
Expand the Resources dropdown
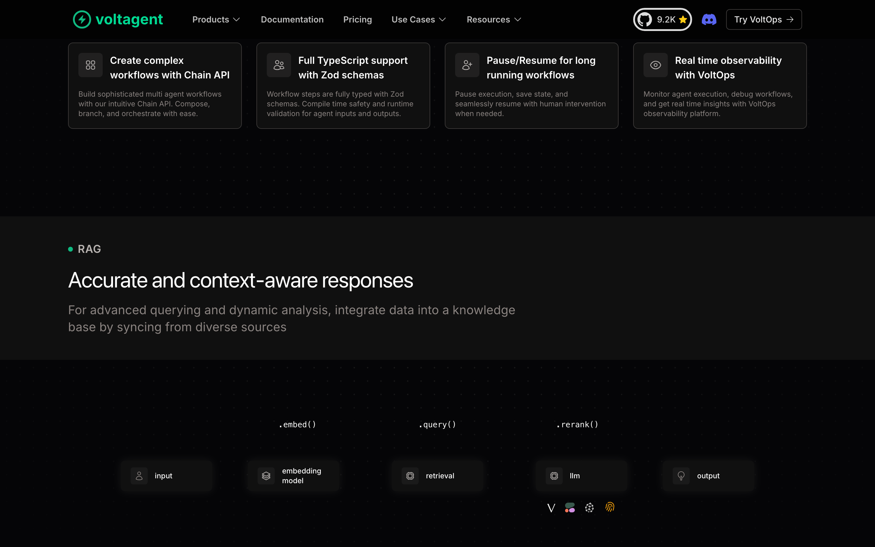494,19
